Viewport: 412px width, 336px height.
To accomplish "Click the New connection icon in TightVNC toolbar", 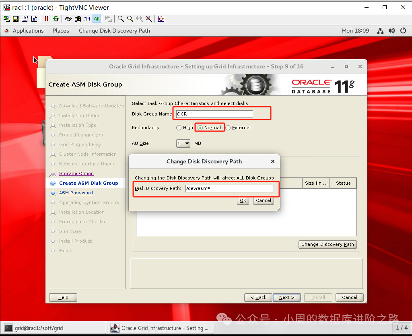I will [6, 19].
